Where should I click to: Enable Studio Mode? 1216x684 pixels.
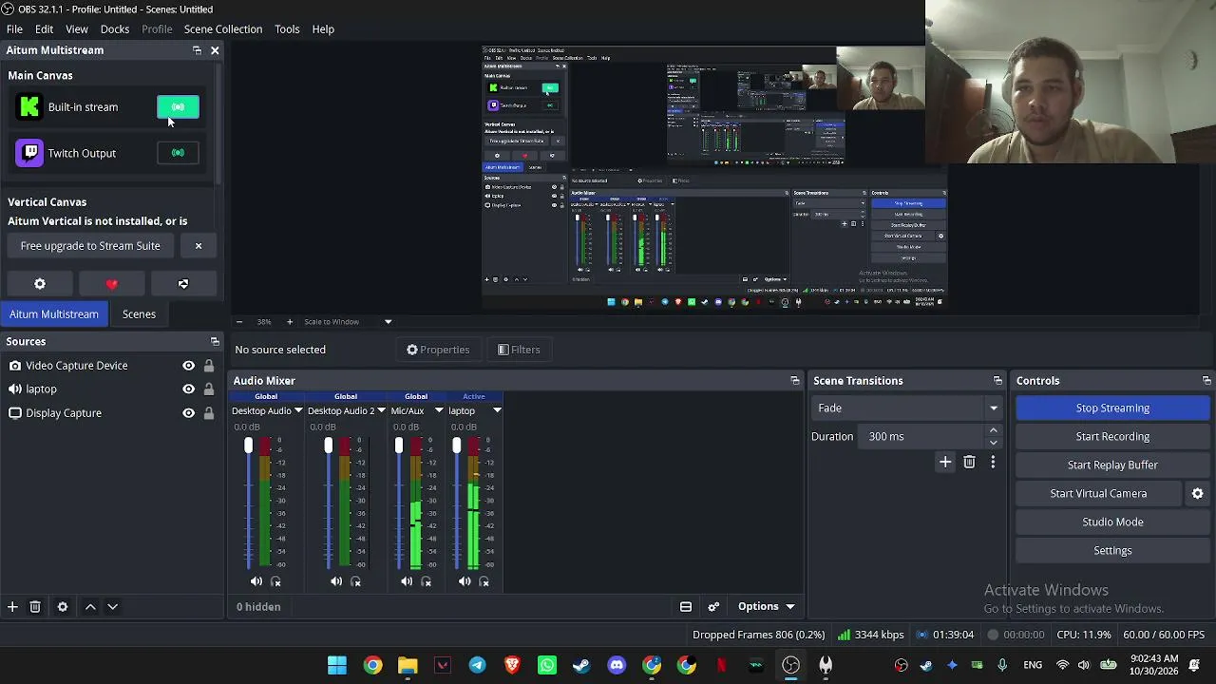pos(1112,522)
